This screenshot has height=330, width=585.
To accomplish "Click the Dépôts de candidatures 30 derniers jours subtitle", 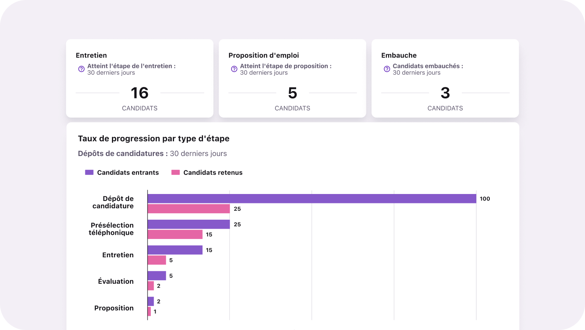I will coord(152,154).
